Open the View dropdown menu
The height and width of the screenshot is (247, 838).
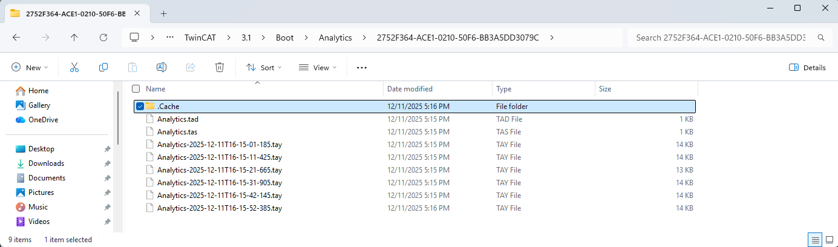[x=318, y=68]
